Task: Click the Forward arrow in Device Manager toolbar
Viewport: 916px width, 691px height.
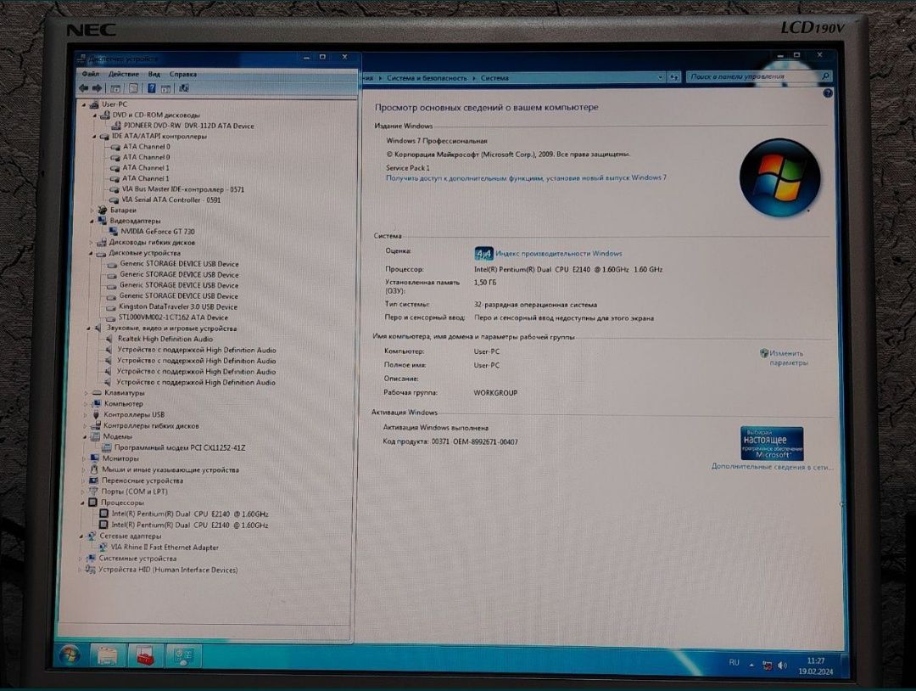Action: (x=97, y=88)
